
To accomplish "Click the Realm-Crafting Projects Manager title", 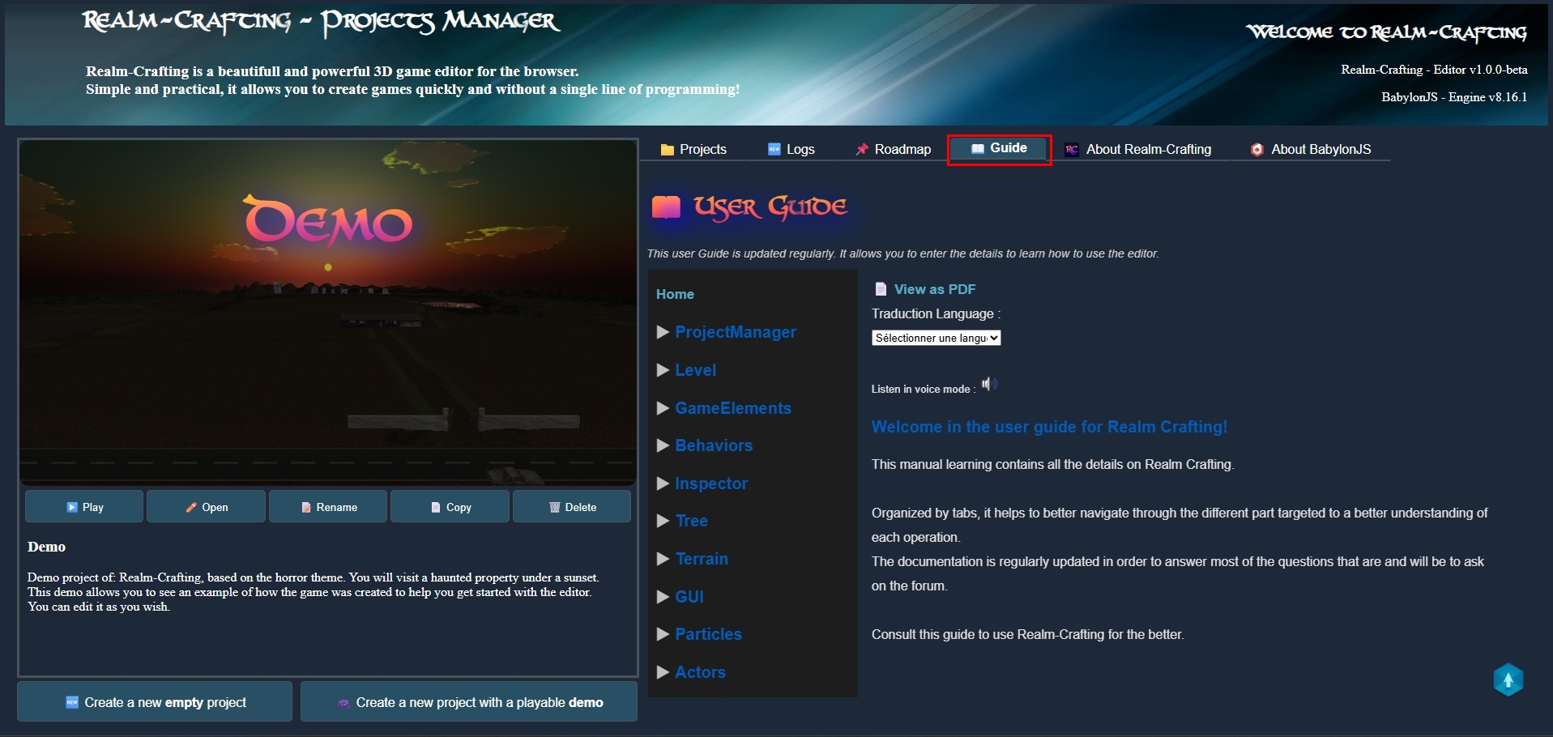I will [x=321, y=23].
